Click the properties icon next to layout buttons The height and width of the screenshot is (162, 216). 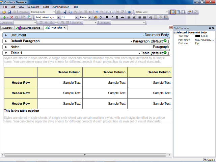(x=189, y=12)
